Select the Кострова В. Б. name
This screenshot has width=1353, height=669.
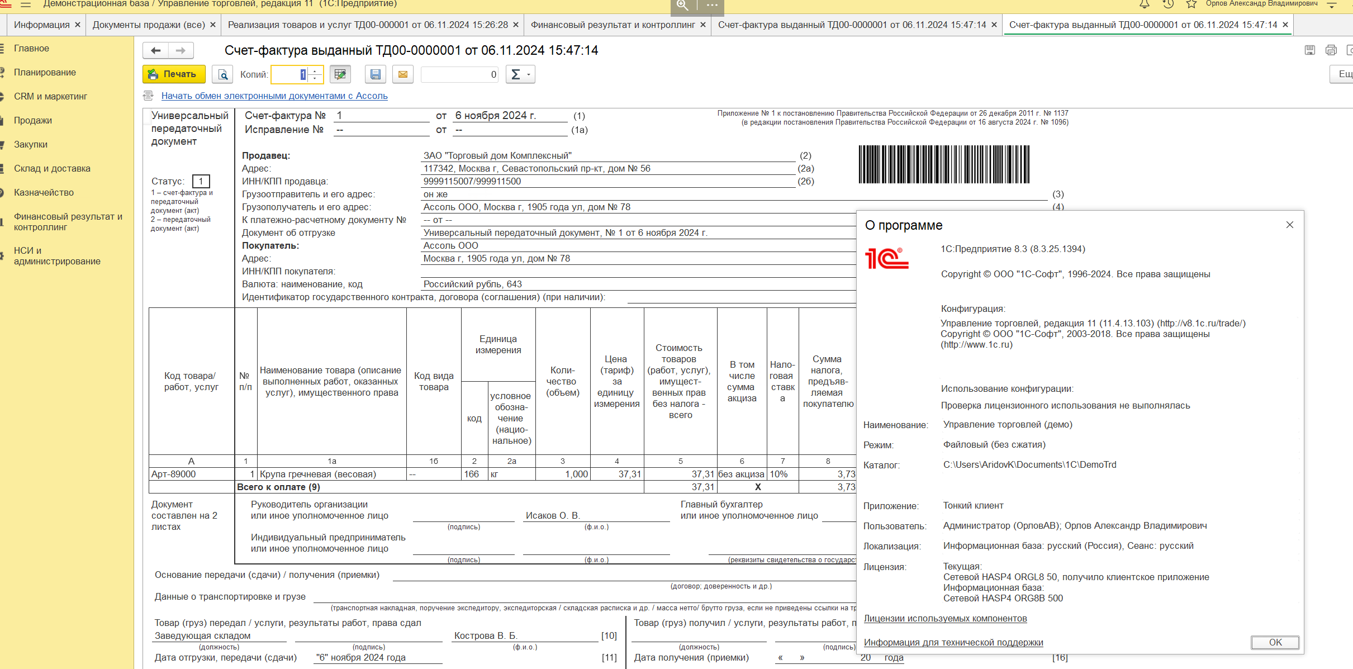486,635
